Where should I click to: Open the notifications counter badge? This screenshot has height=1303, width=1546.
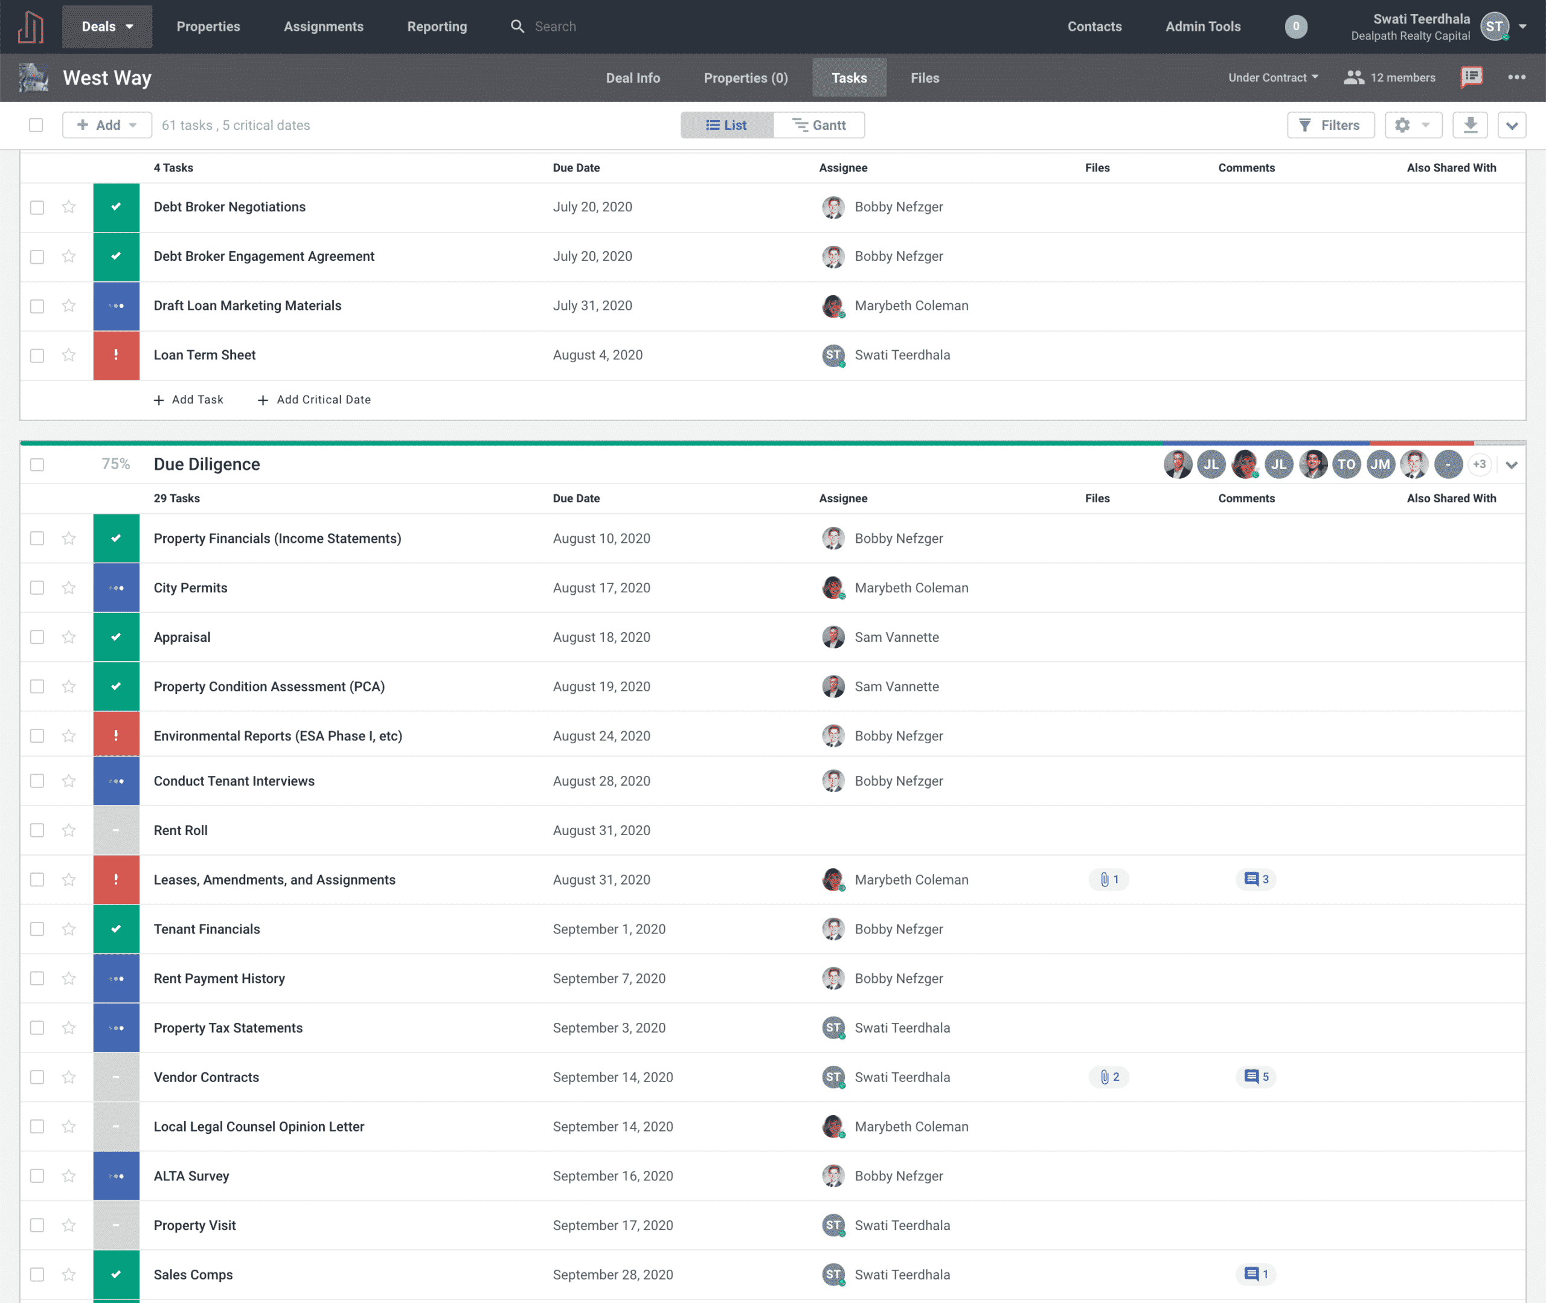tap(1295, 27)
